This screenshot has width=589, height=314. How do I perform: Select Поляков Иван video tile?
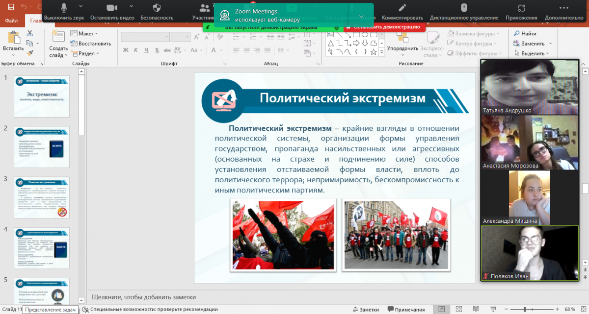tap(530, 253)
